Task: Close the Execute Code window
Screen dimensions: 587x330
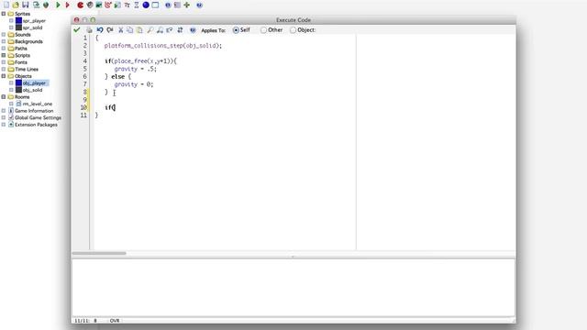Action: tap(76, 20)
